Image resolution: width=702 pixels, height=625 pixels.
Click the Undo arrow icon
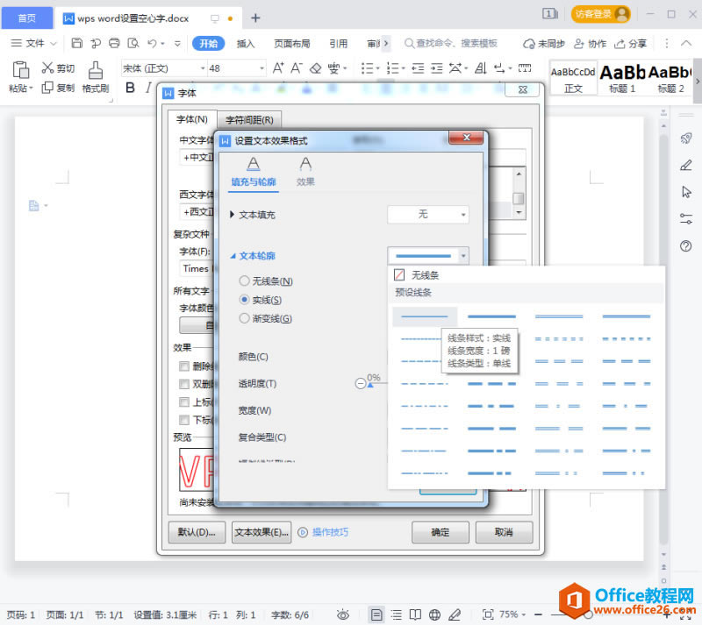(152, 43)
